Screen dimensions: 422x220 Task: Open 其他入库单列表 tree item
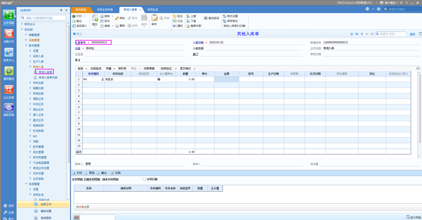click(x=48, y=77)
